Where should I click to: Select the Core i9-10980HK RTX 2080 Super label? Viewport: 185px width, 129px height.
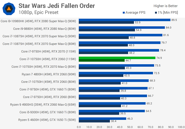tap(38, 21)
